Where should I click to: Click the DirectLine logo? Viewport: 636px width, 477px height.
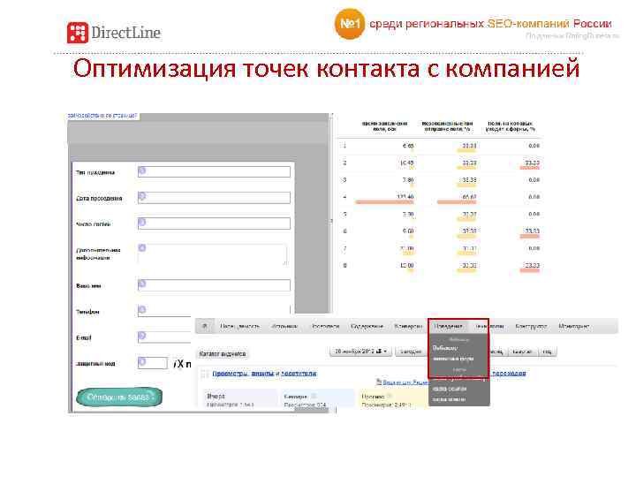pyautogui.click(x=114, y=33)
